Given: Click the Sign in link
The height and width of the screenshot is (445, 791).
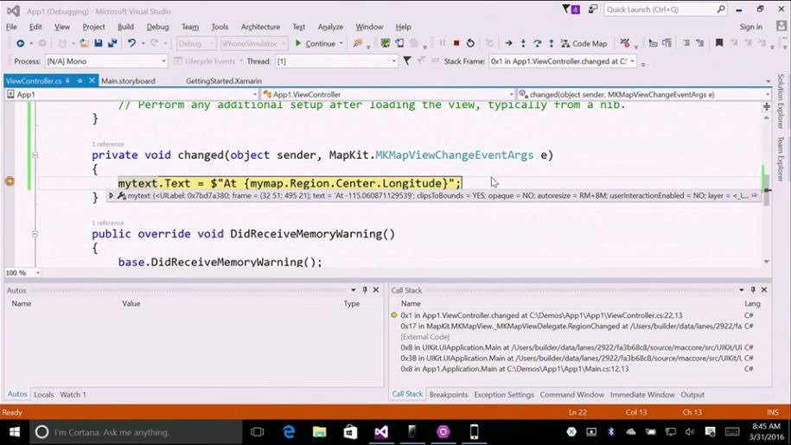Looking at the screenshot, I should 750,27.
